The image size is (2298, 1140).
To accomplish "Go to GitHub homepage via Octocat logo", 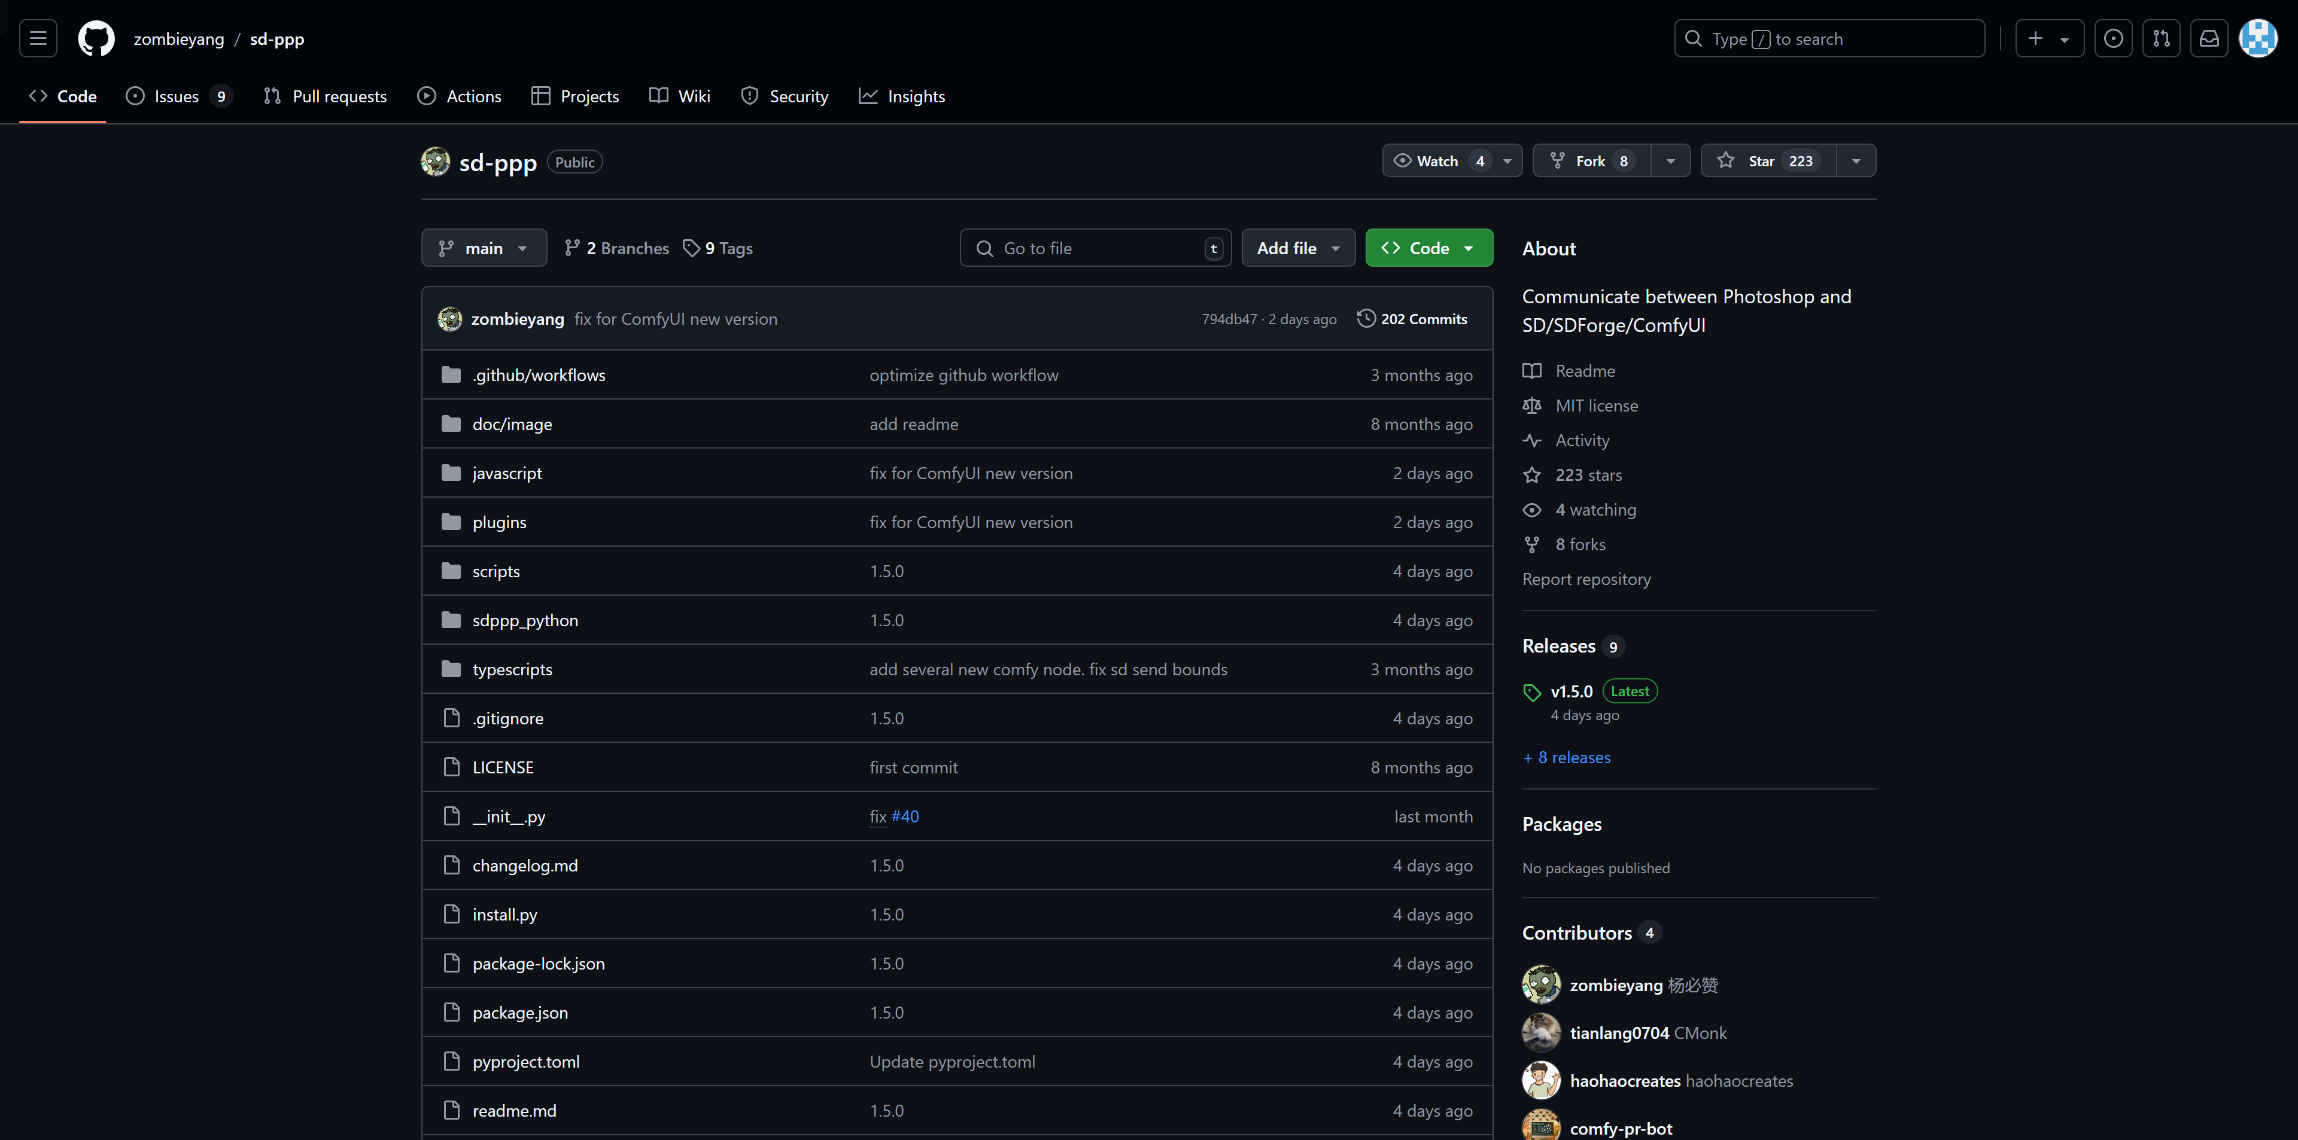I will pyautogui.click(x=96, y=38).
